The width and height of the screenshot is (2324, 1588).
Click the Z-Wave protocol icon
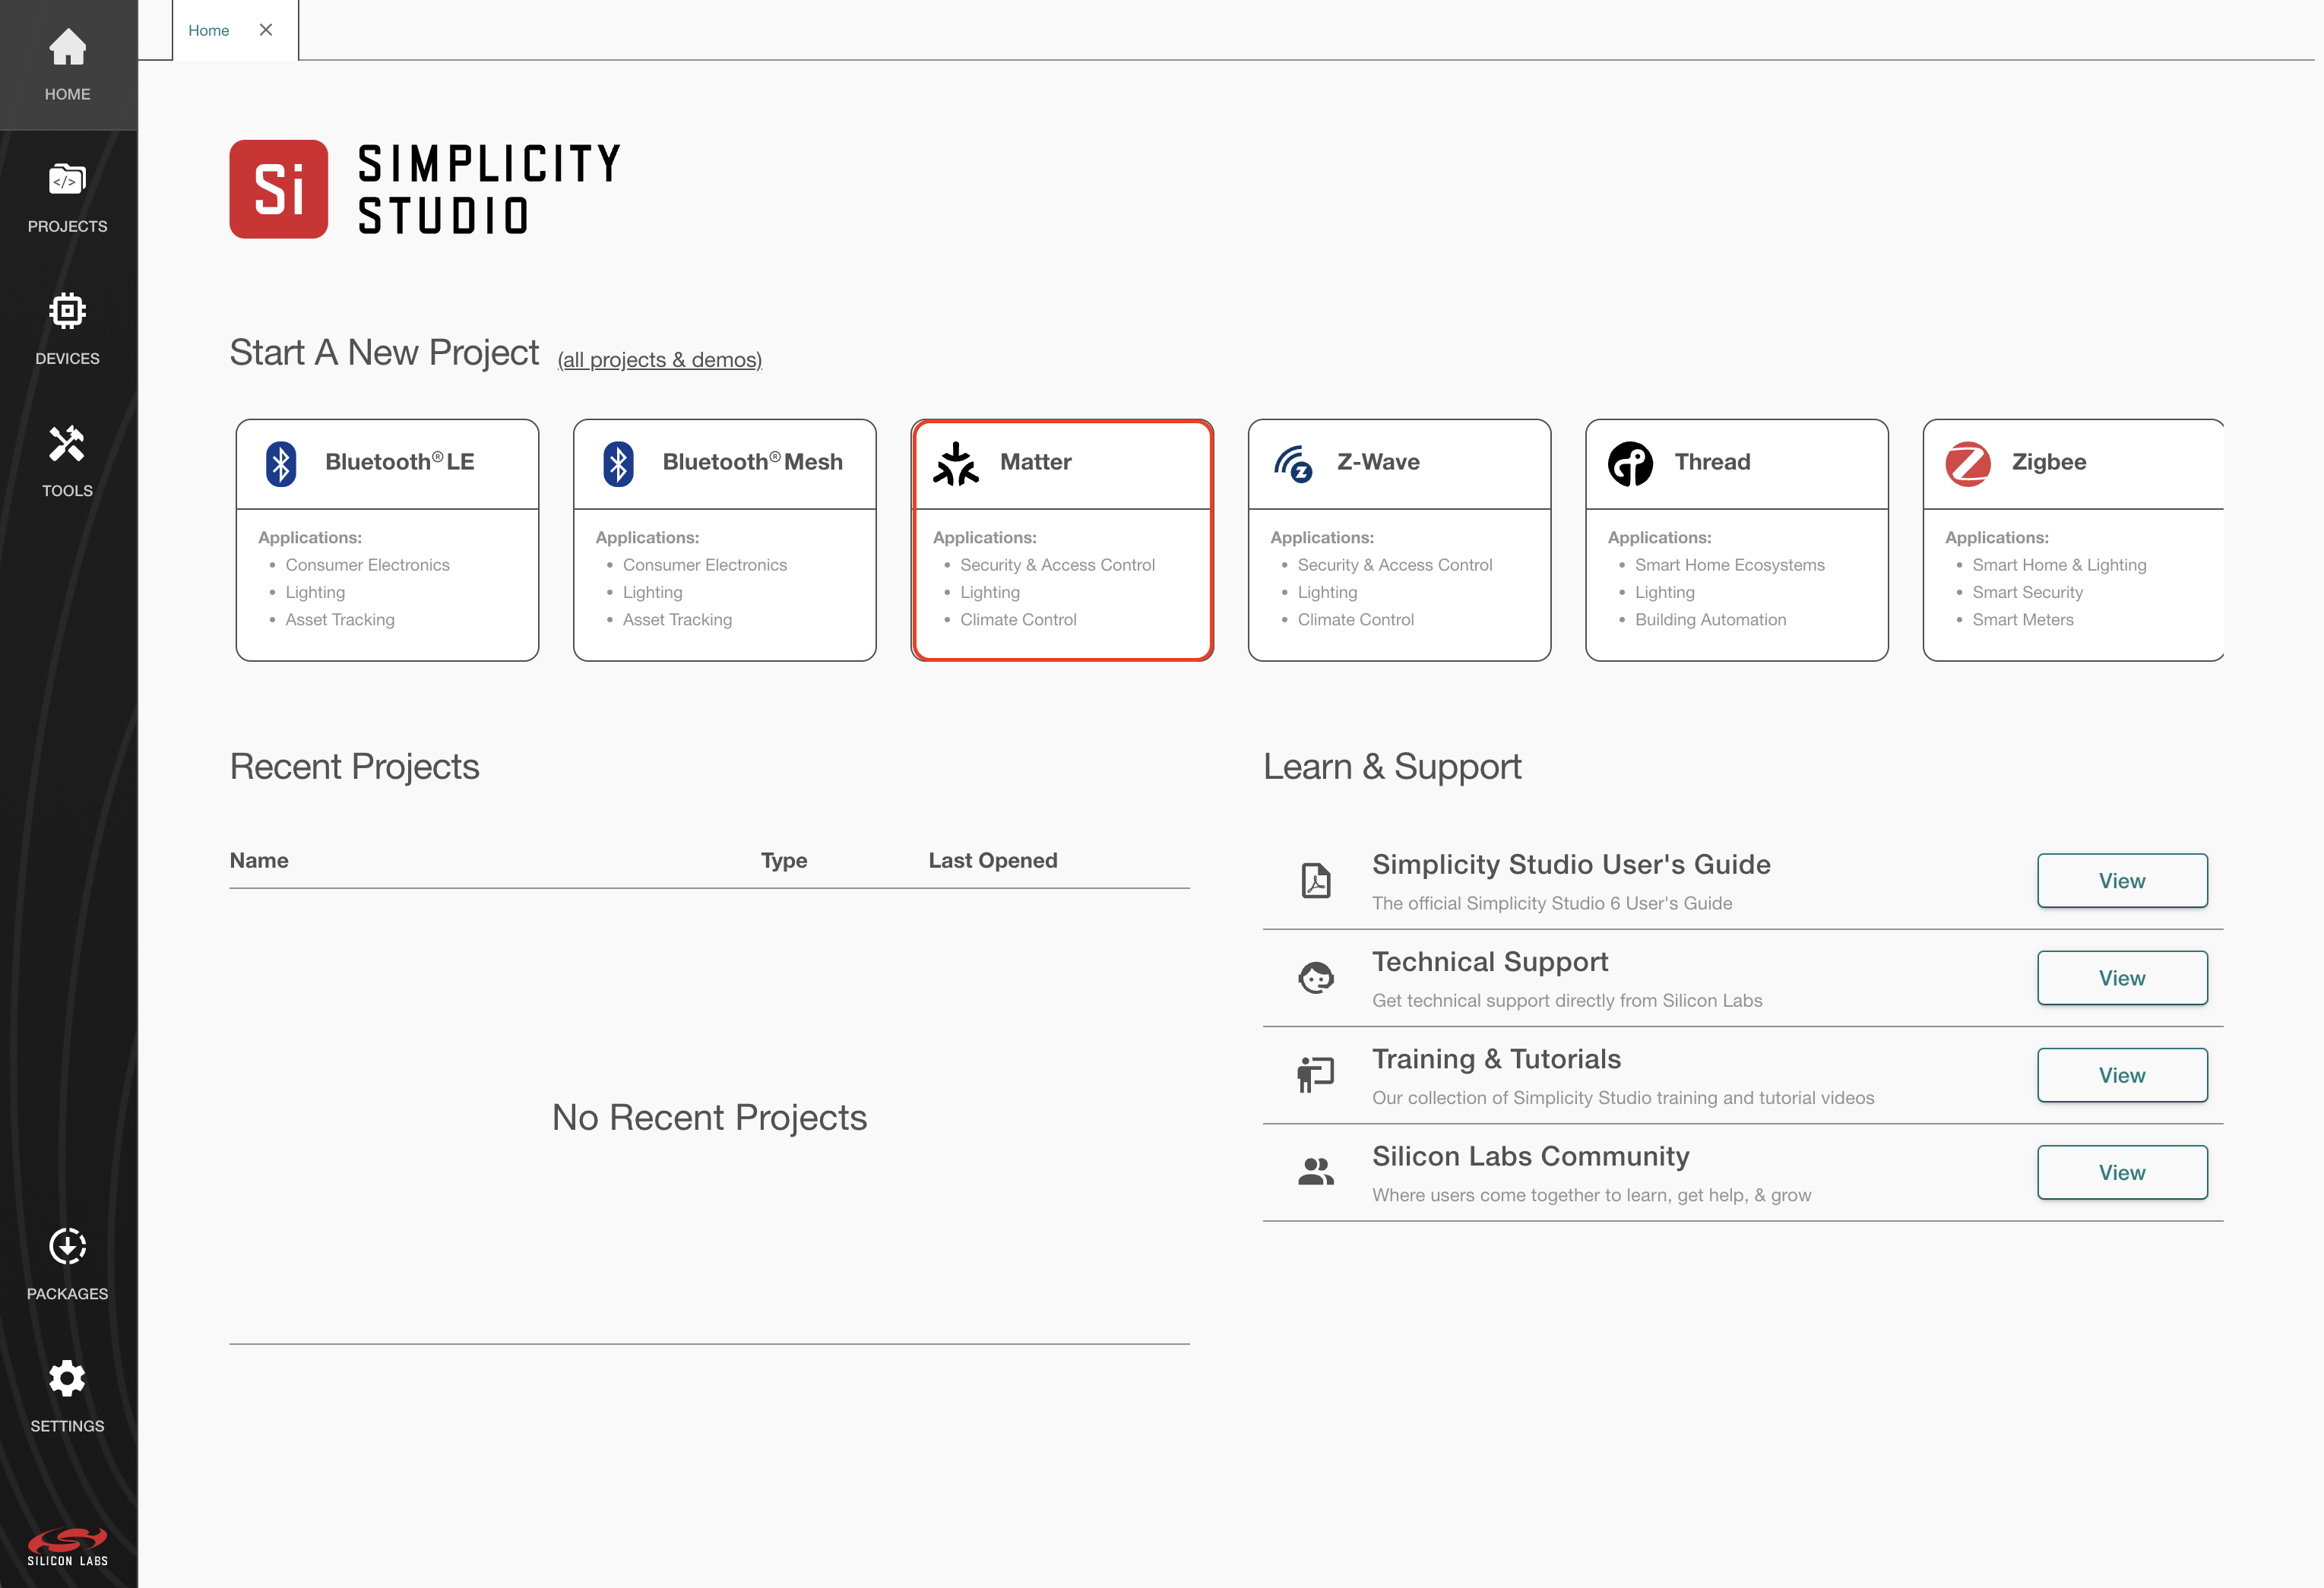pyautogui.click(x=1294, y=462)
